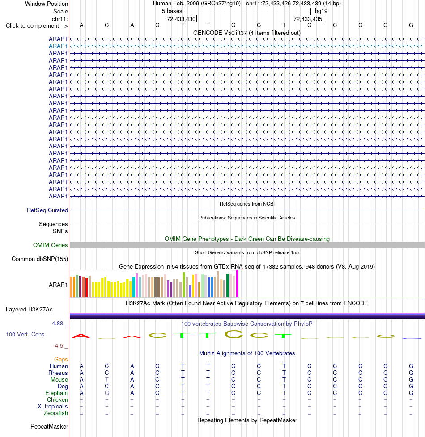Click the Zebrafish species label
The image size is (425, 437).
click(x=56, y=413)
